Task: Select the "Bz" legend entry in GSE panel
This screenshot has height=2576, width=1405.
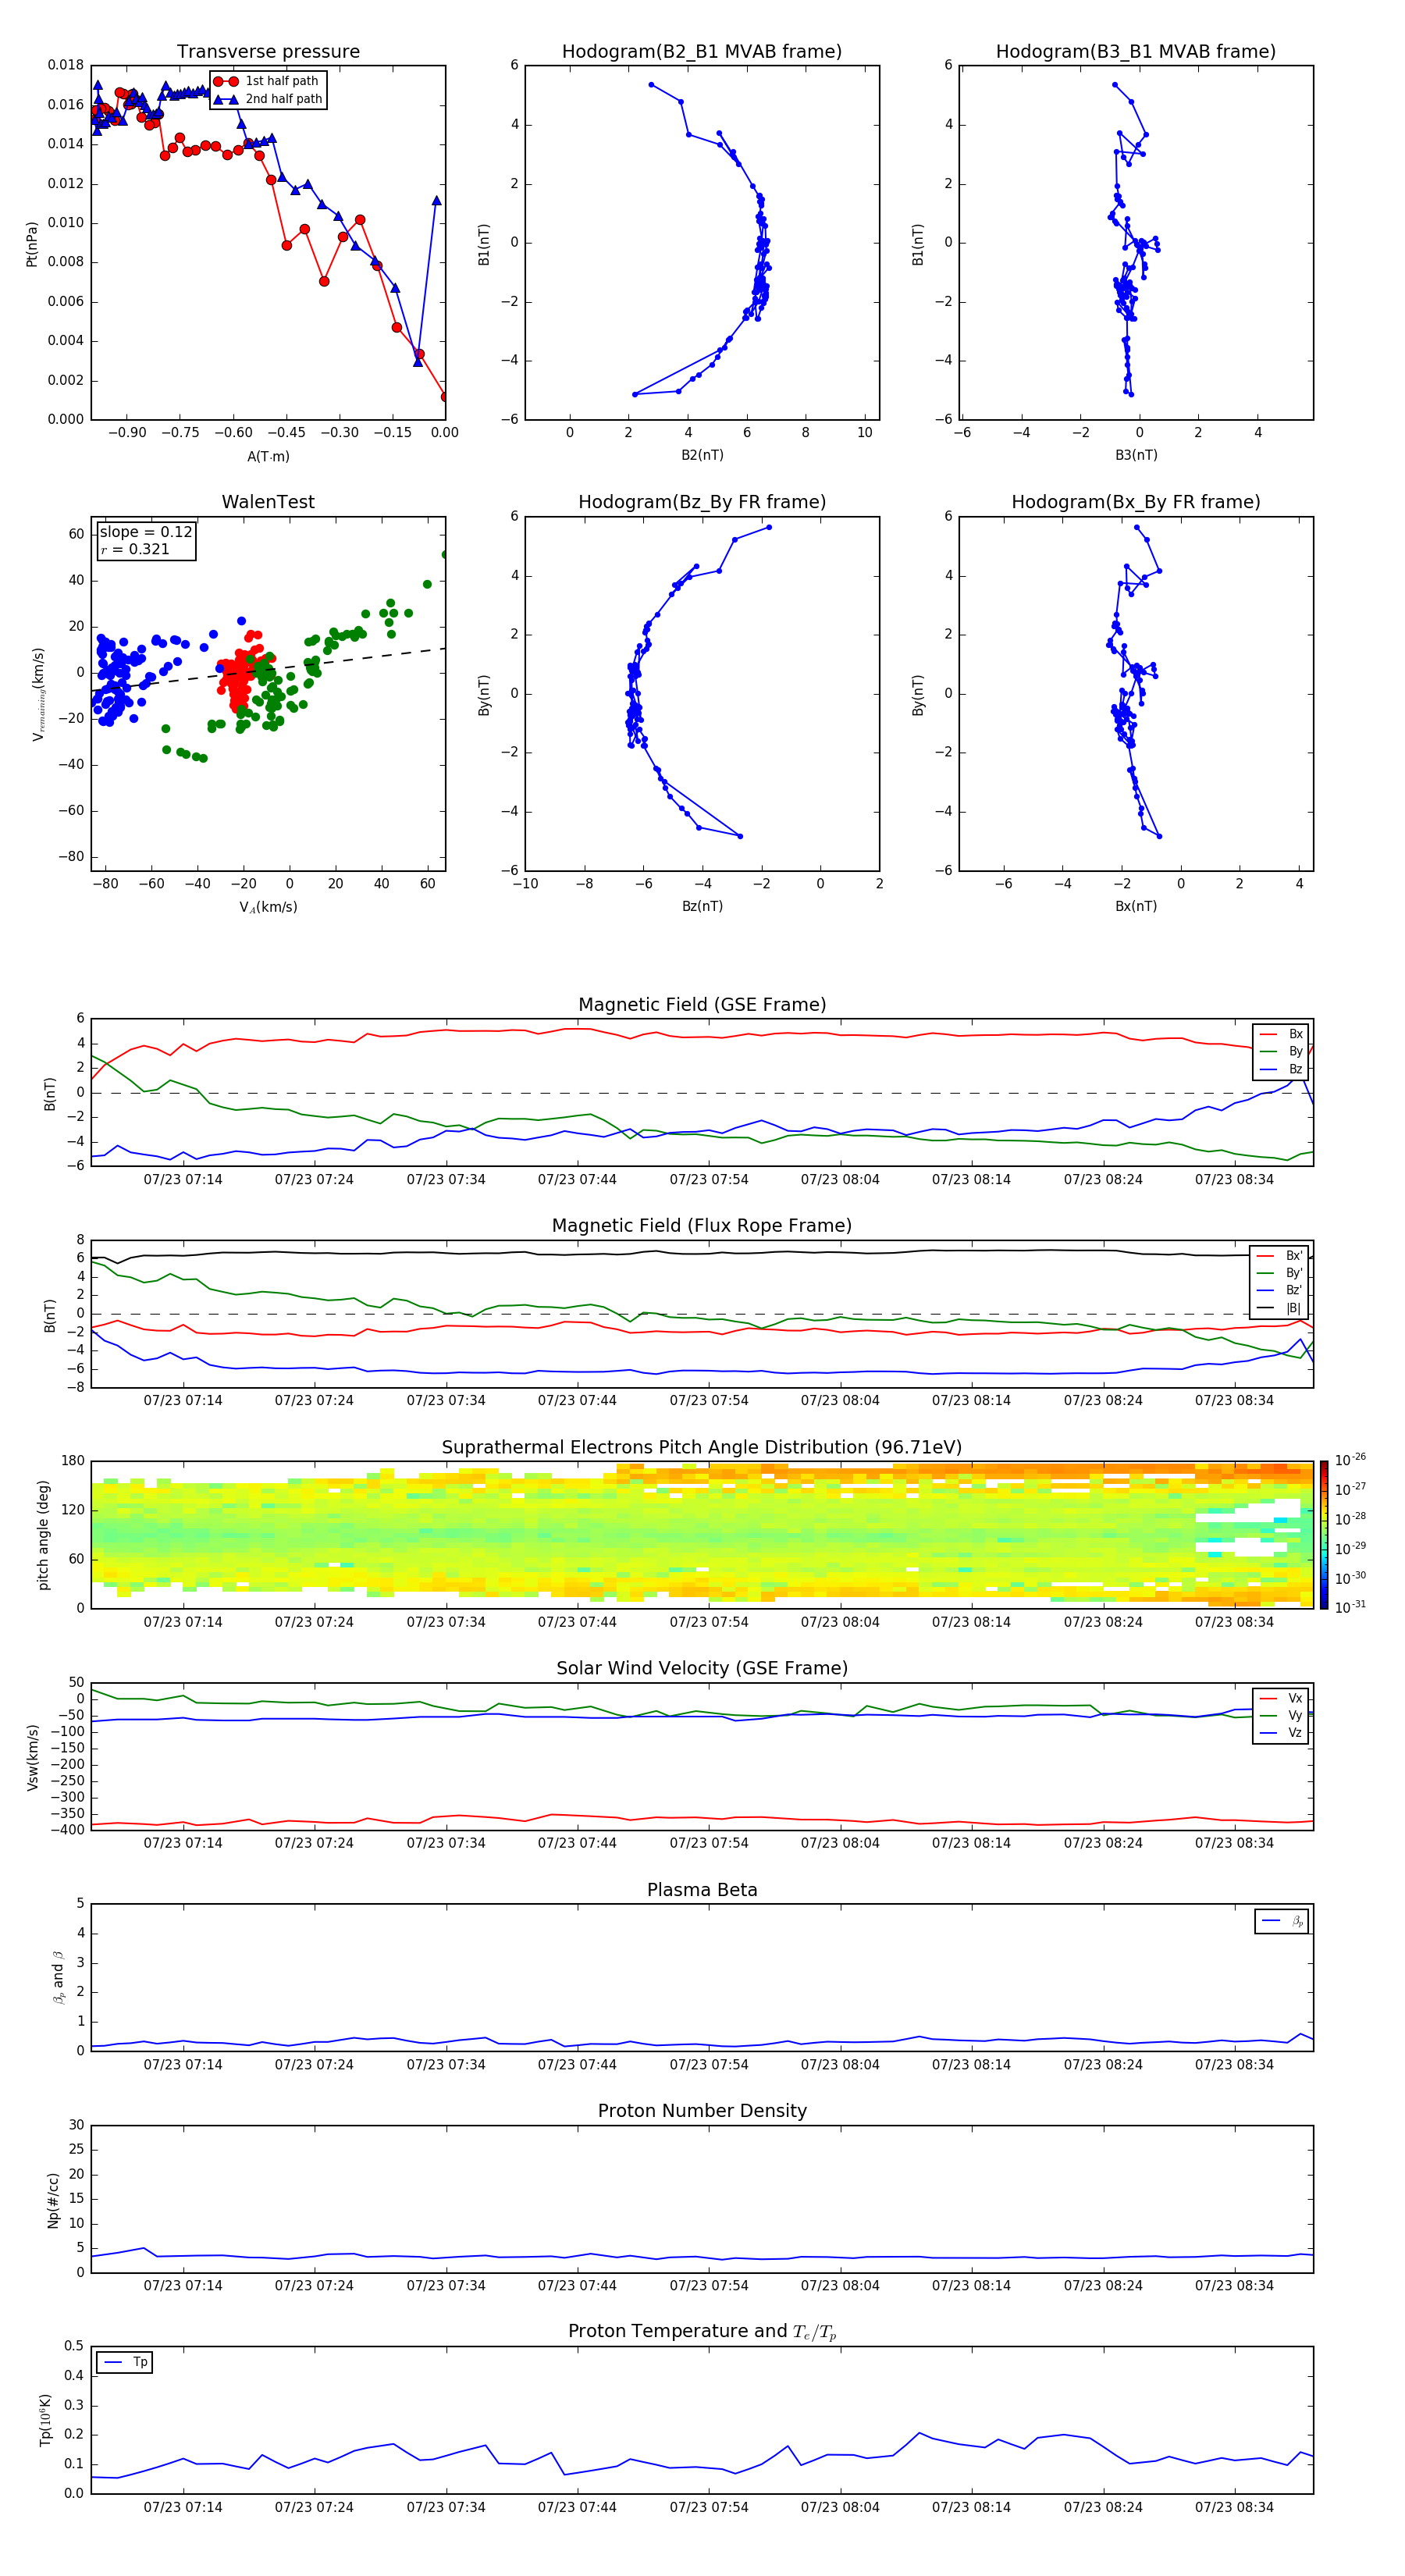Action: tap(1281, 1069)
